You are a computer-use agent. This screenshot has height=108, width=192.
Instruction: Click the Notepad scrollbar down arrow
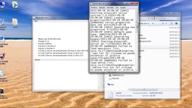click(136, 70)
